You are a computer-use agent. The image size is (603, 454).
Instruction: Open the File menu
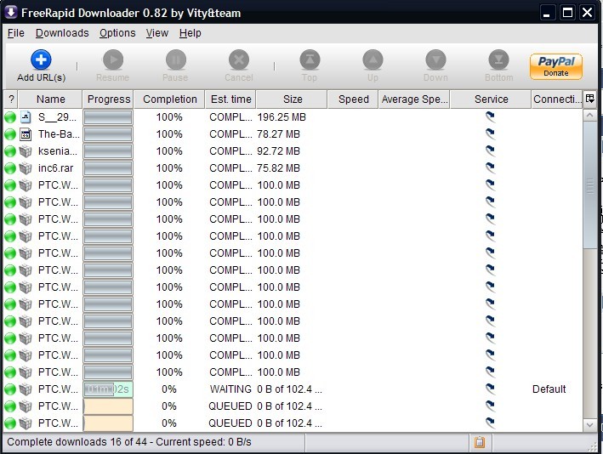(x=16, y=33)
